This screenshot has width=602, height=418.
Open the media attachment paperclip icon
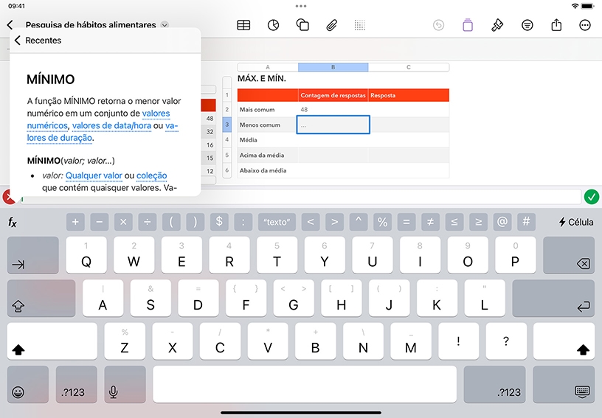(x=332, y=25)
